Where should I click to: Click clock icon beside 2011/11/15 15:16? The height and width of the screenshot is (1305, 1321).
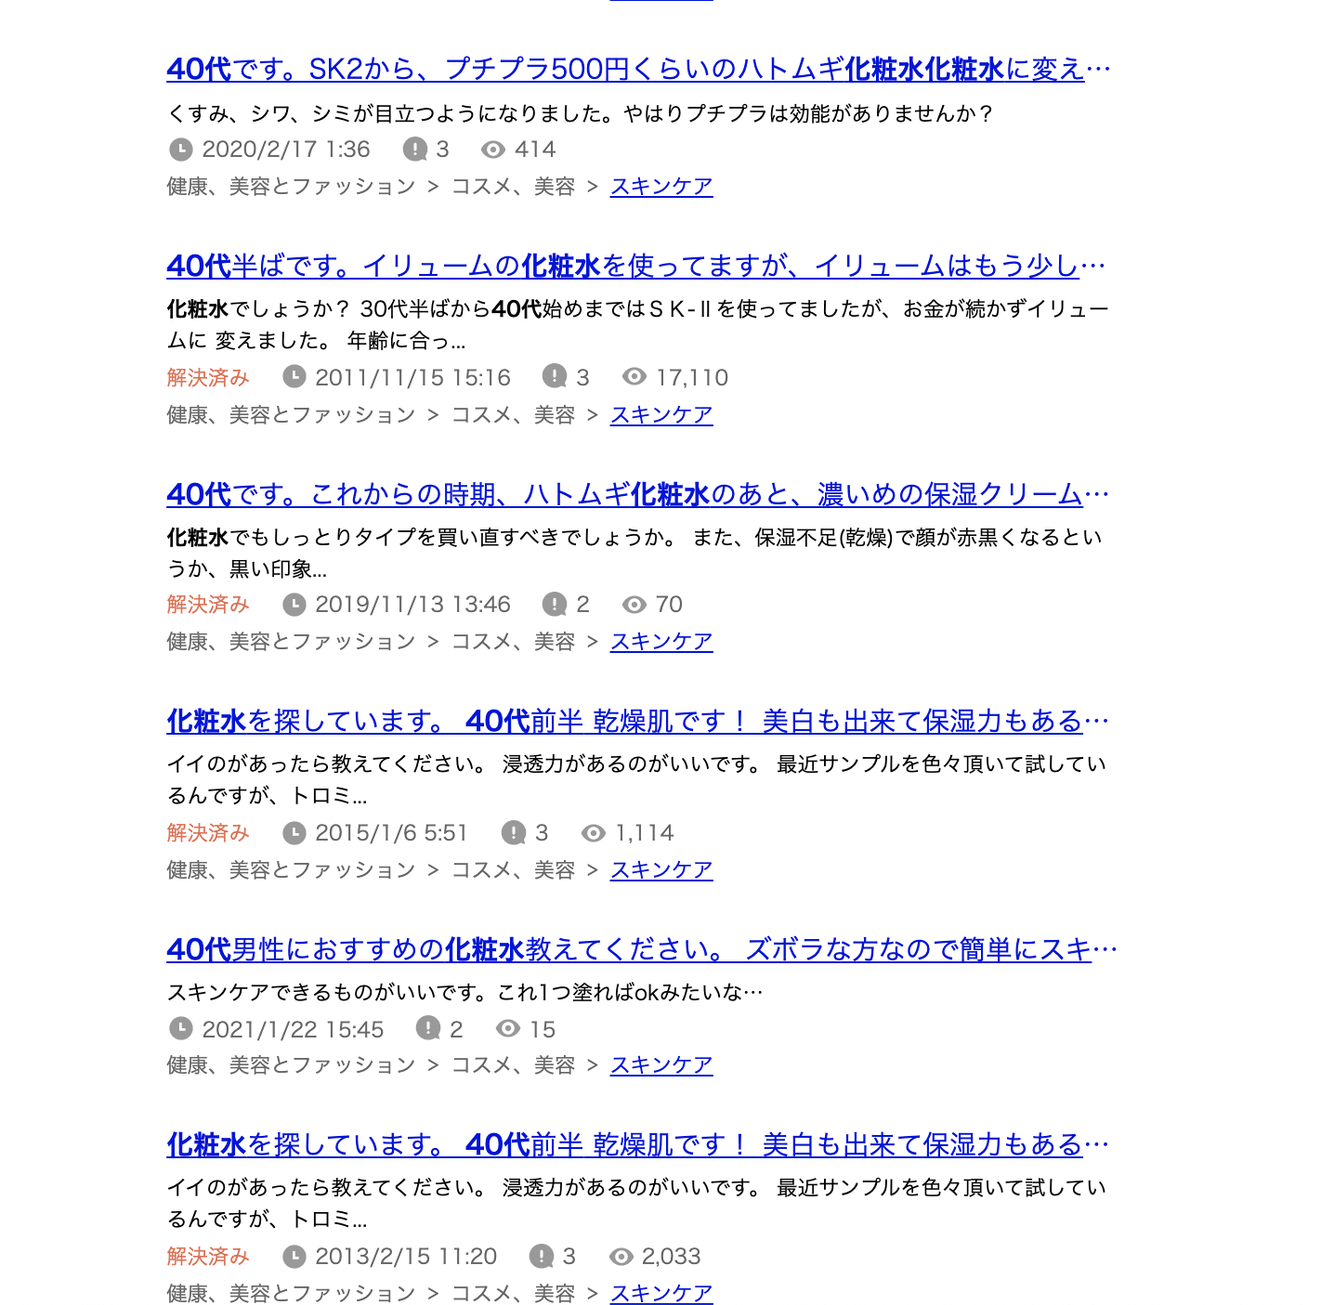pyautogui.click(x=294, y=377)
